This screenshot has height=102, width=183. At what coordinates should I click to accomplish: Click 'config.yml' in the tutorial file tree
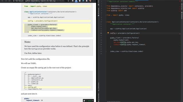click(32, 87)
